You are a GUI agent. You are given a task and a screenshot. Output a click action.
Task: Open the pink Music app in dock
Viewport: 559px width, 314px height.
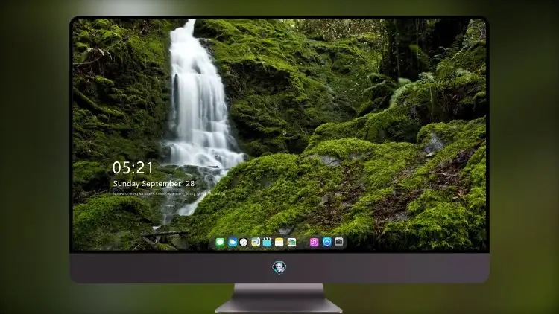(x=314, y=243)
